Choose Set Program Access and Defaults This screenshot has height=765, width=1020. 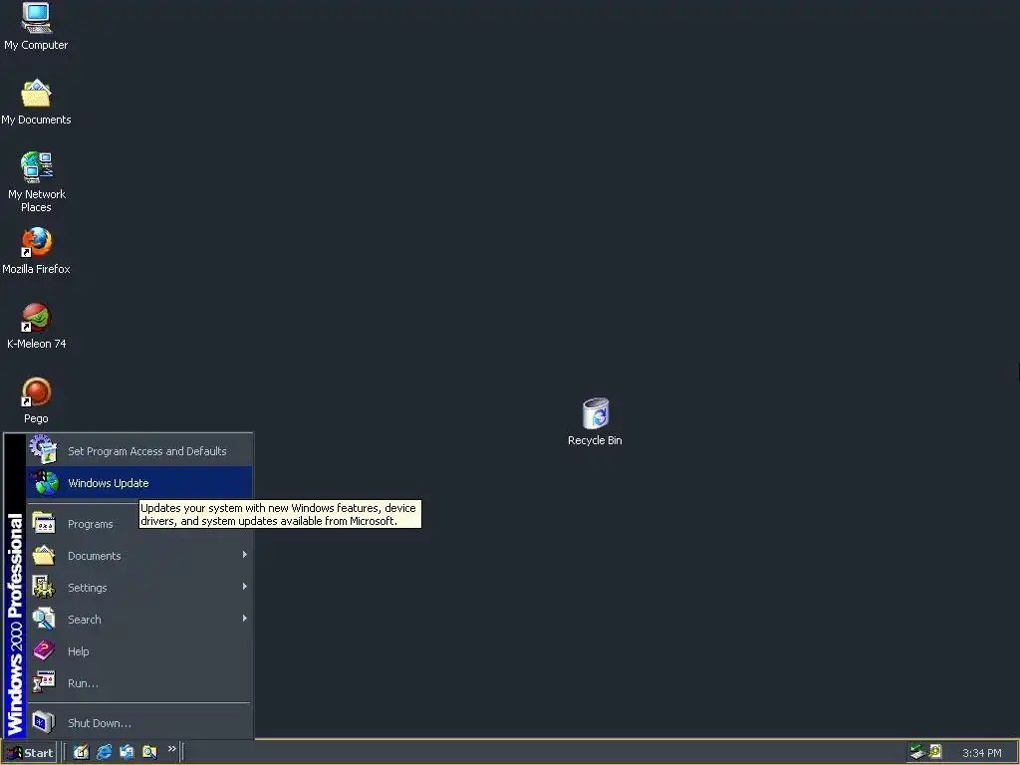[139, 451]
